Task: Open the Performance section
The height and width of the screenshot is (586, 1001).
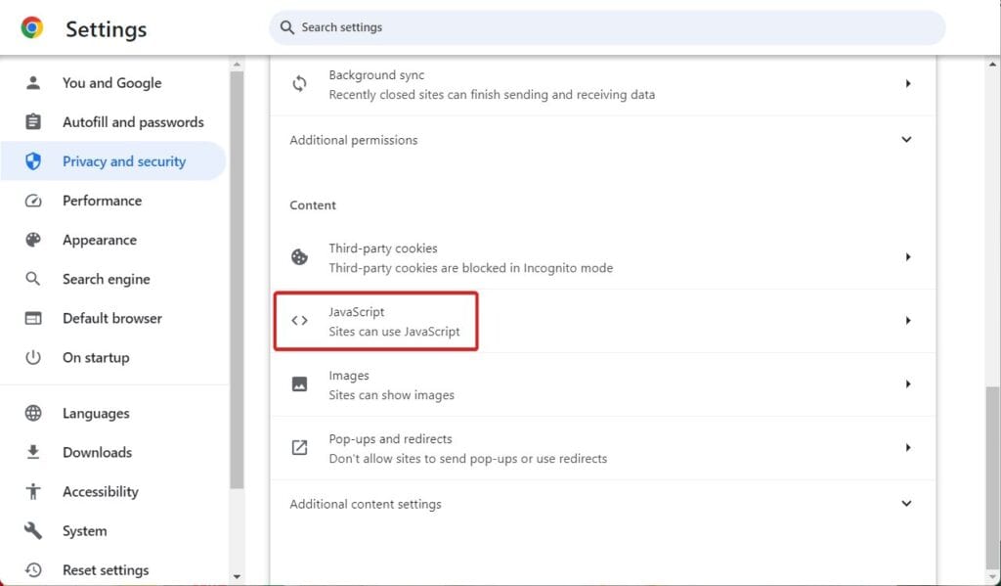Action: (x=112, y=201)
